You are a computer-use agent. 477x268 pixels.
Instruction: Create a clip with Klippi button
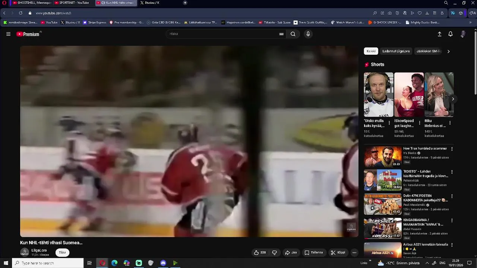pos(338,252)
